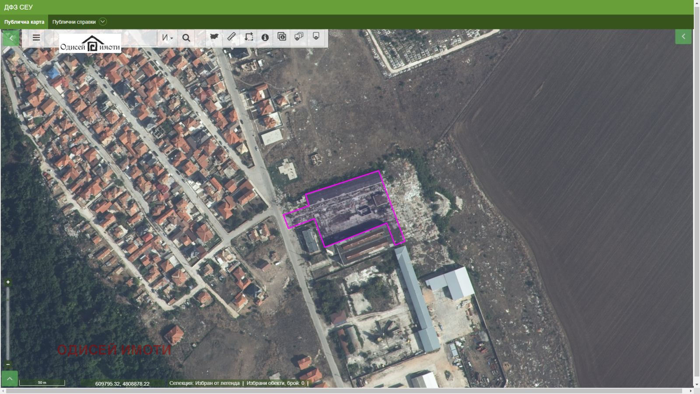The image size is (700, 394).
Task: Click the last toolbar icon with the pin marker
Action: tap(316, 37)
